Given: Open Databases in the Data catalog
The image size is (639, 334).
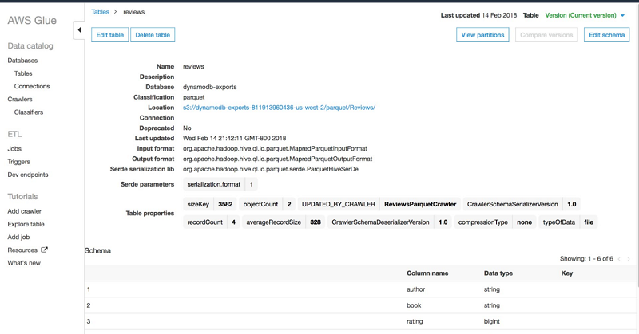Looking at the screenshot, I should tap(22, 61).
